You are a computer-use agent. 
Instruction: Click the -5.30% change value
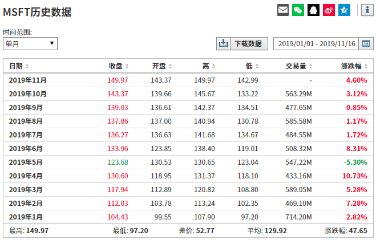click(x=355, y=162)
